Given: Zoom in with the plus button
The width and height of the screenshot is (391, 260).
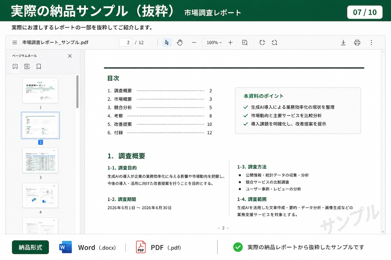Looking at the screenshot, I should pyautogui.click(x=230, y=43).
